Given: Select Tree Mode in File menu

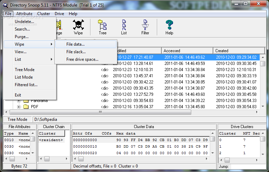Looking at the screenshot, I should pyautogui.click(x=30, y=70).
